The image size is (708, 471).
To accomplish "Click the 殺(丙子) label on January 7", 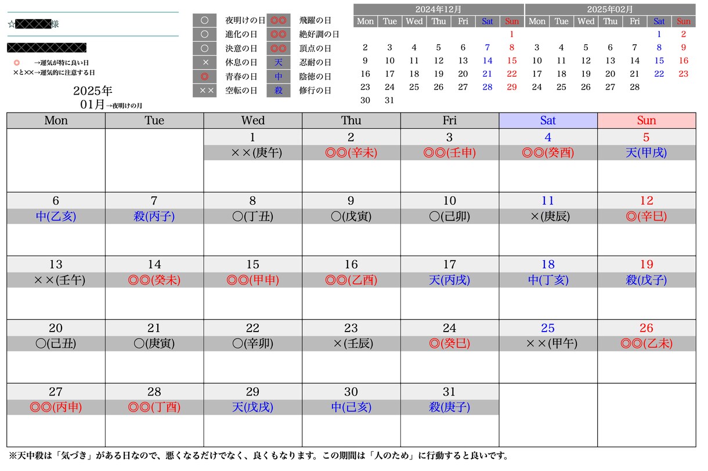I will (x=154, y=217).
